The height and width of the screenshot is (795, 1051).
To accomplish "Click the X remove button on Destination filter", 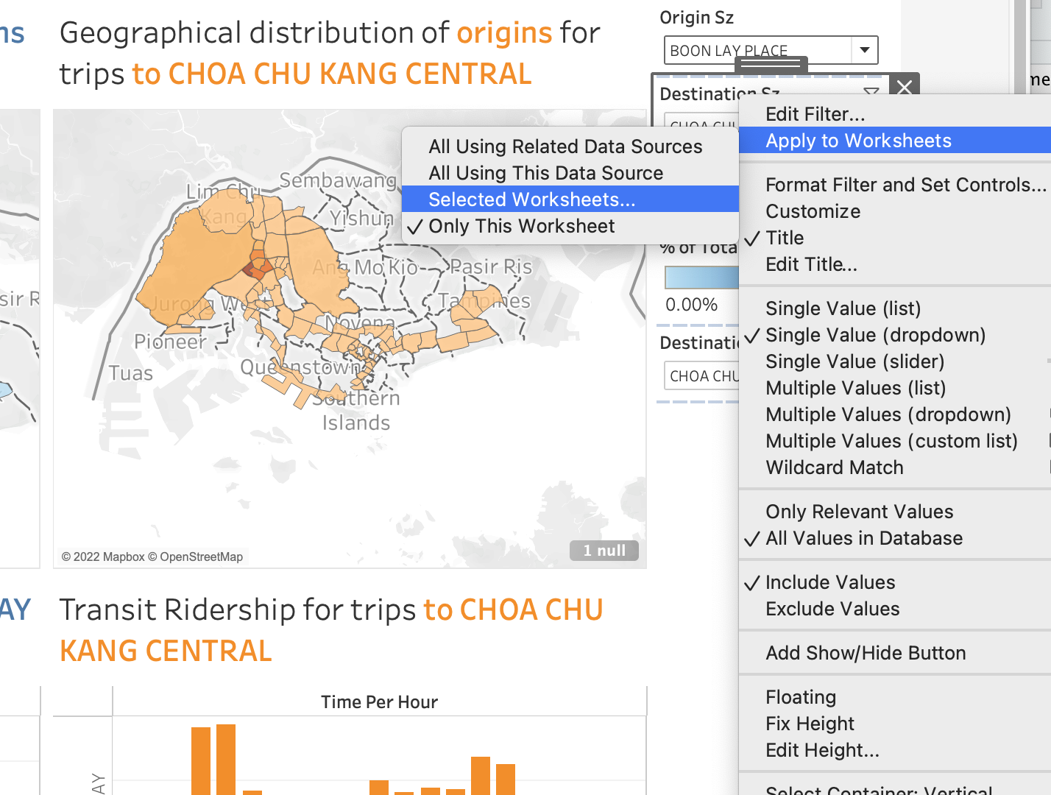I will tap(905, 86).
